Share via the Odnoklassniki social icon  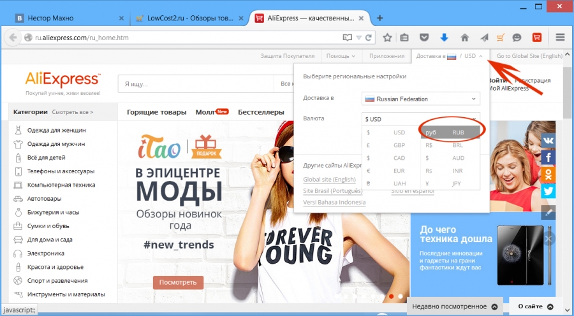[x=548, y=174]
